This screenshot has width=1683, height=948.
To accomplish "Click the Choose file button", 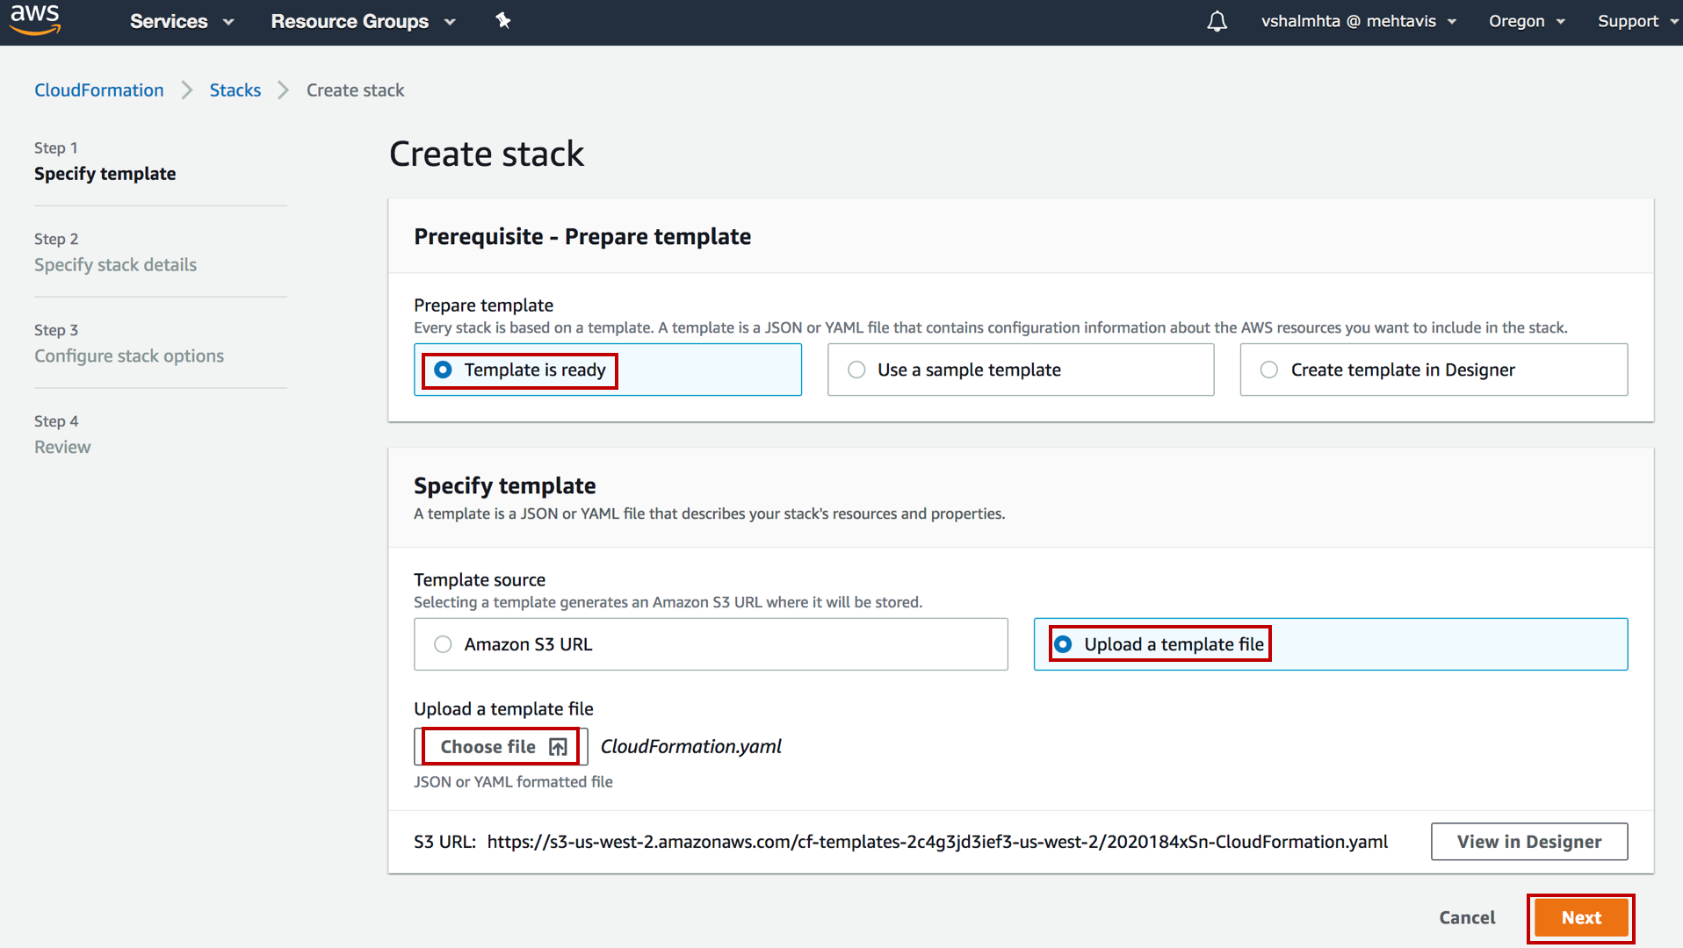I will [x=501, y=747].
